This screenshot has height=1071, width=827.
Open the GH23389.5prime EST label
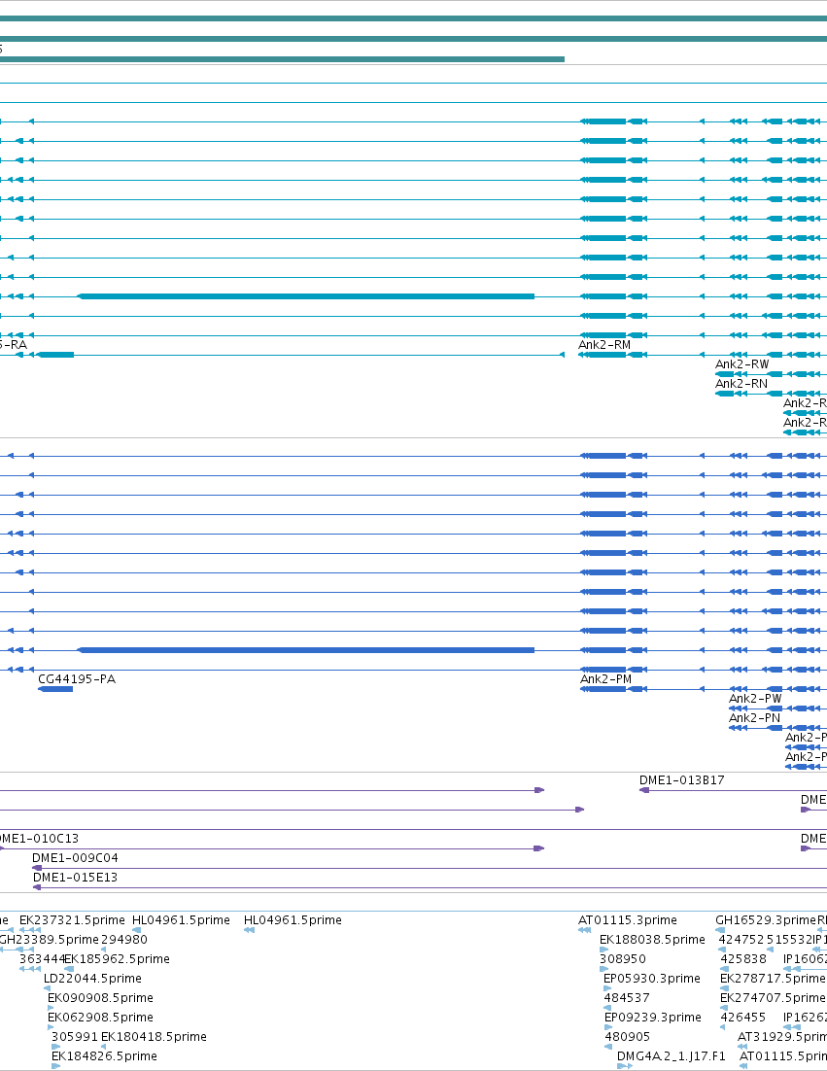[x=49, y=939]
